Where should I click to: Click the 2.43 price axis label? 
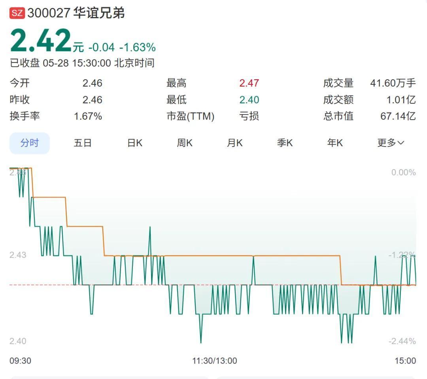(x=18, y=255)
